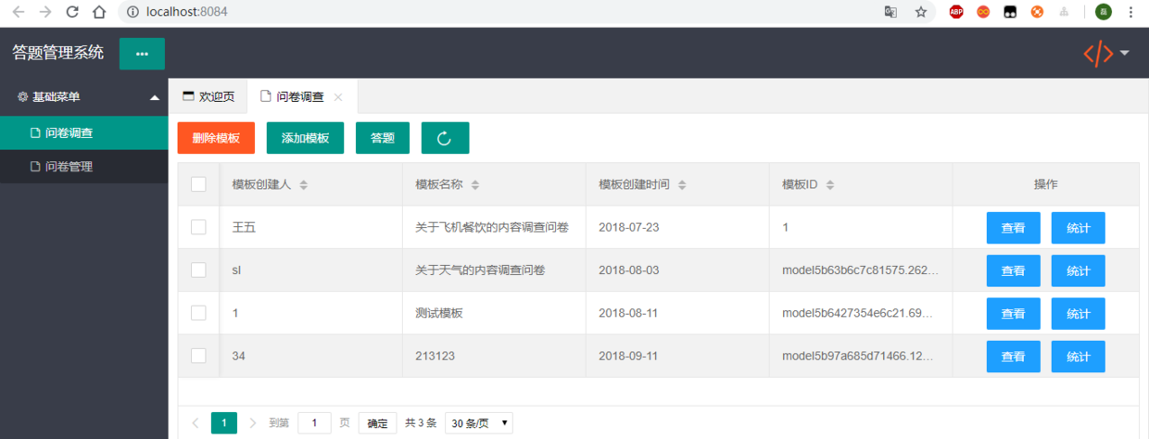The width and height of the screenshot is (1149, 439).
Task: Open 问卷管理 in the sidebar
Action: click(x=83, y=167)
